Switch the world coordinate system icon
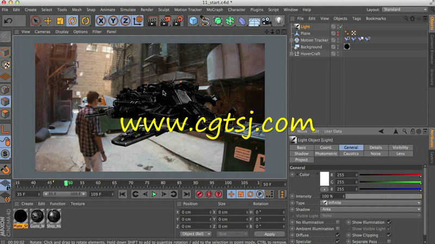 (138, 21)
